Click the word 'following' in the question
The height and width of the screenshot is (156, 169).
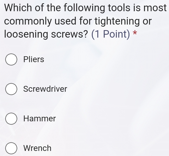coord(84,8)
